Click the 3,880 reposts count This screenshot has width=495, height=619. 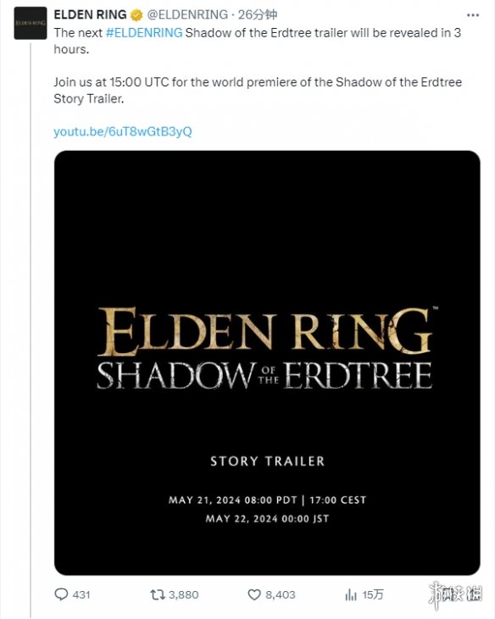[183, 595]
